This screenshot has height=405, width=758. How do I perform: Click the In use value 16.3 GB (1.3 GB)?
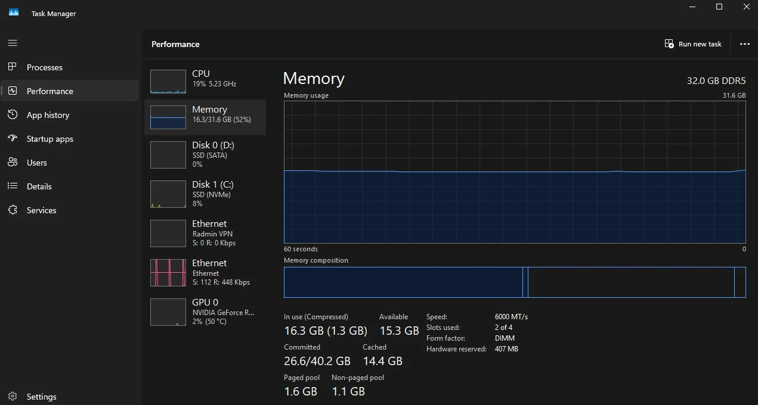[x=326, y=331]
